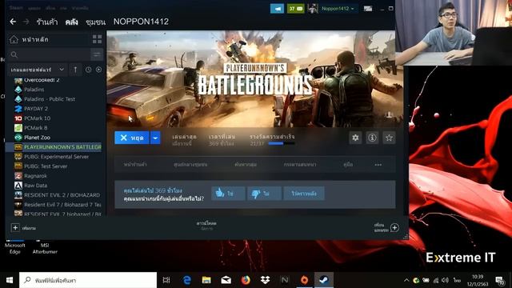The image size is (512, 288).
Task: Click the PAYDAY 2 game icon
Action: 18,109
